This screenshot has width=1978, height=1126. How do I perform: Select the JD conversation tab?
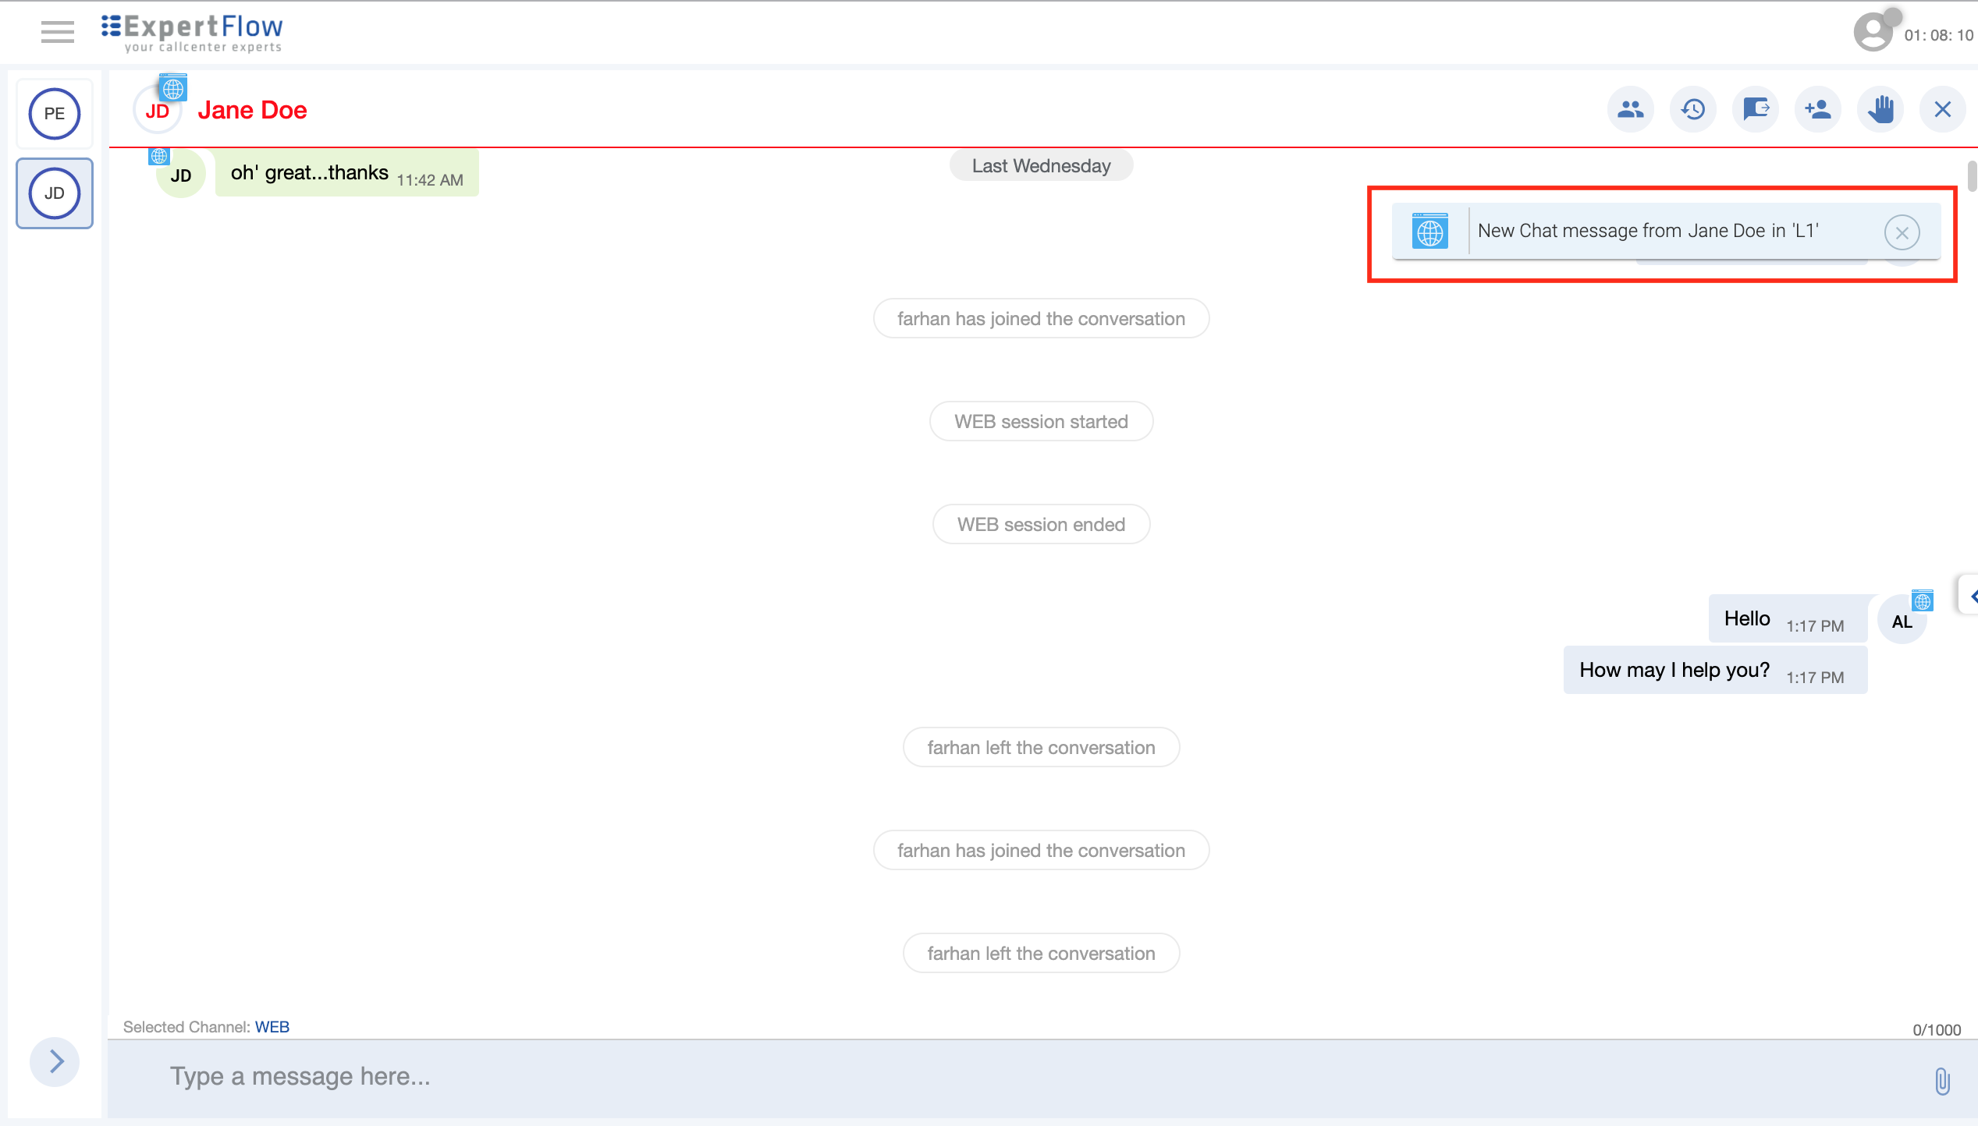pyautogui.click(x=55, y=193)
